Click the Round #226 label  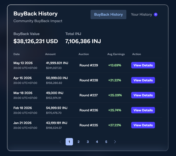point(89,110)
